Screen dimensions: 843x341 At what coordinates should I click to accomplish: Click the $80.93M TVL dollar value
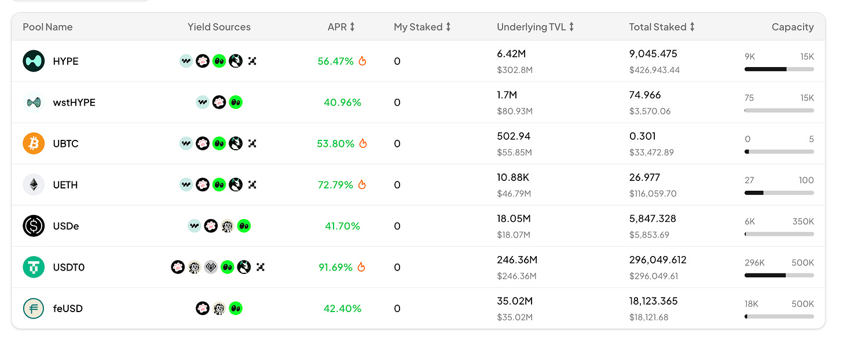[514, 111]
